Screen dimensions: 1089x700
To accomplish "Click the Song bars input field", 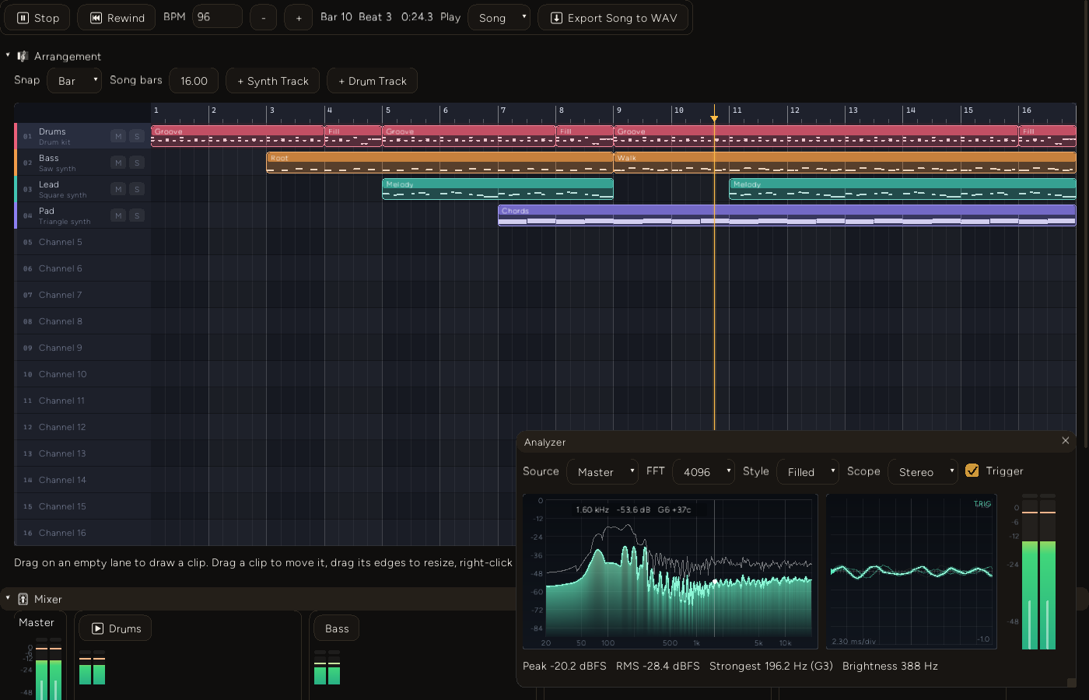I will click(194, 81).
